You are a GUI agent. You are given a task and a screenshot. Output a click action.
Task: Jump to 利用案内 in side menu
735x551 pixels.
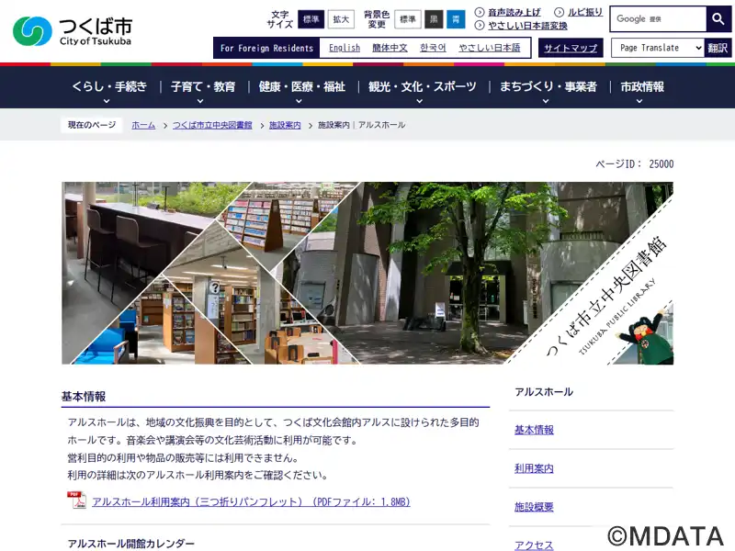(534, 468)
